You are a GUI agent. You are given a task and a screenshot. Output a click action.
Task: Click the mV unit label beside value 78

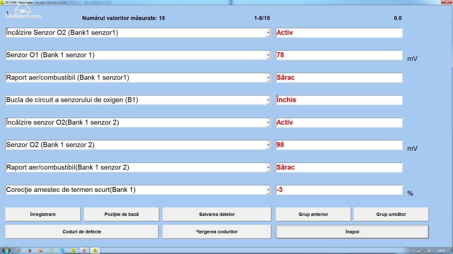click(x=412, y=59)
